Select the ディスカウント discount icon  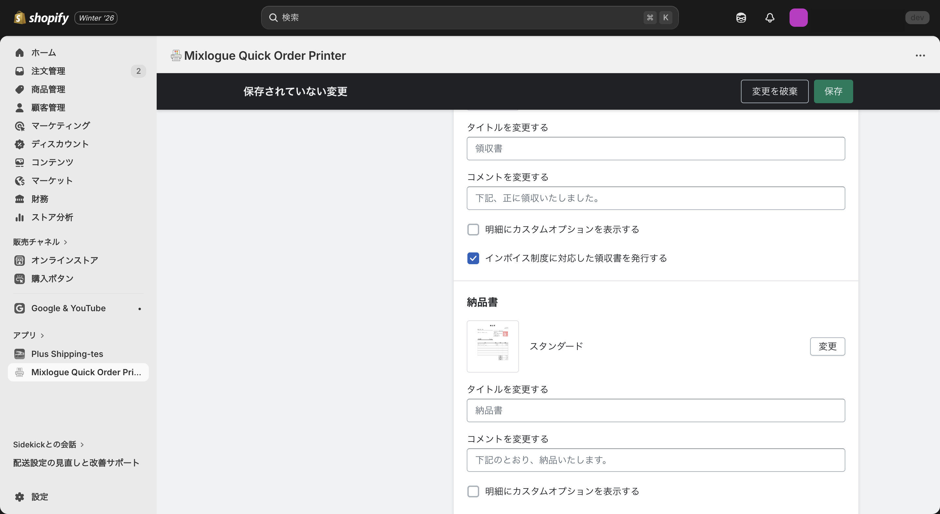pos(19,144)
